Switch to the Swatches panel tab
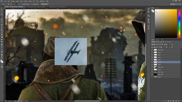 157,8
